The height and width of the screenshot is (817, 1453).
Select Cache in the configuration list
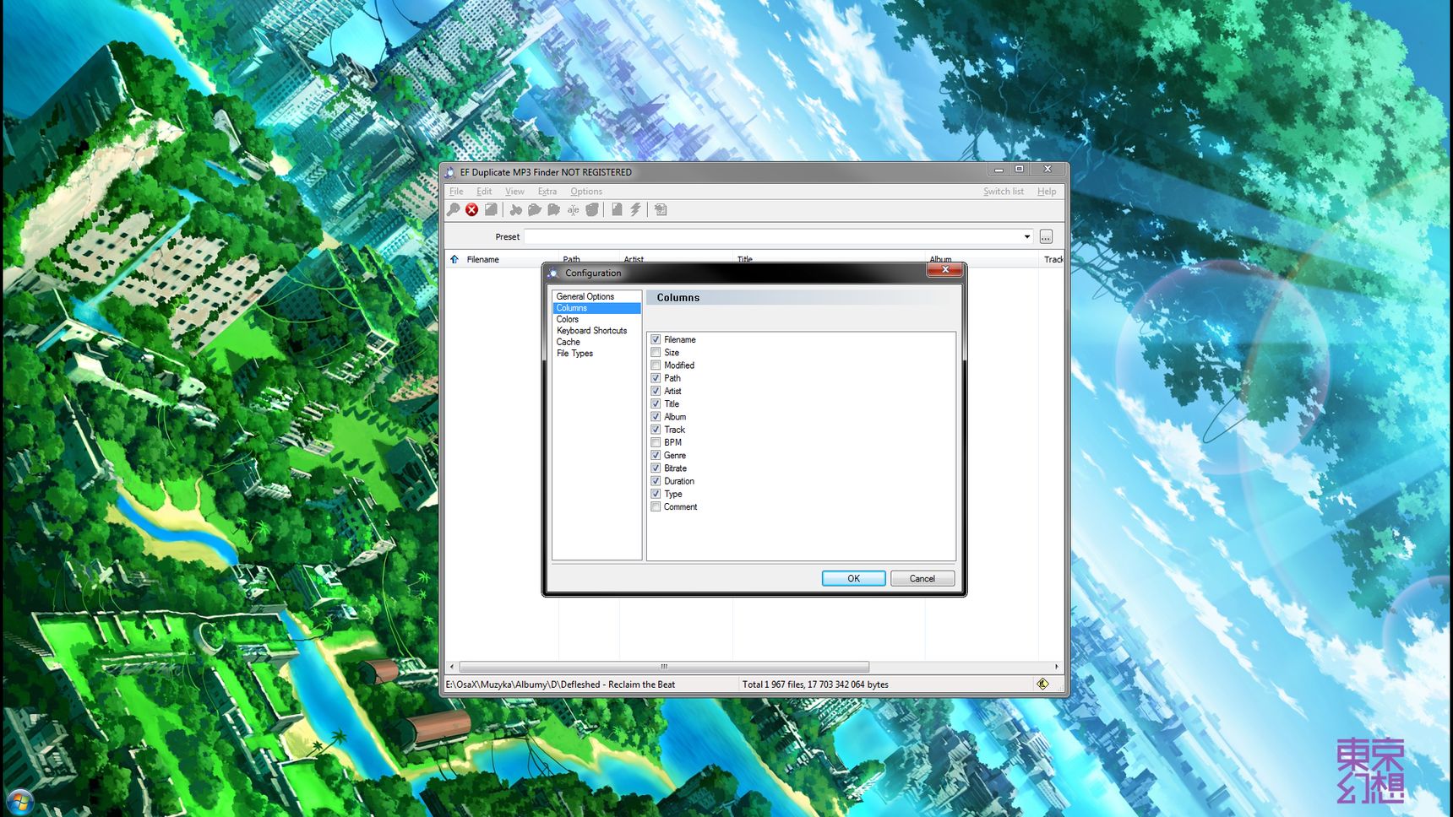(596, 342)
